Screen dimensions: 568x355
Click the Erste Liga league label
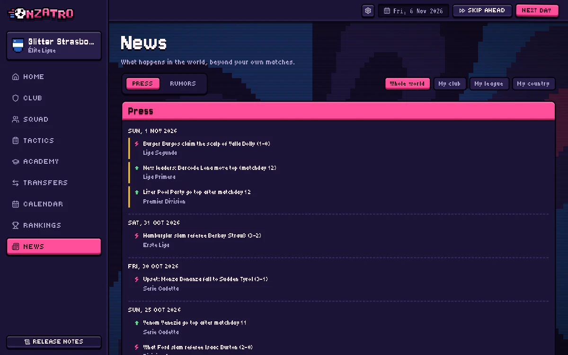pyautogui.click(x=156, y=245)
